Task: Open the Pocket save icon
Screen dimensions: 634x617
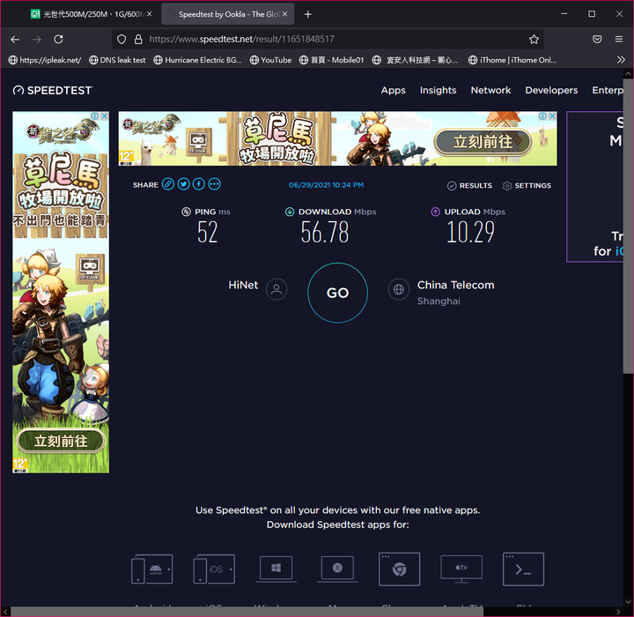Action: point(597,40)
